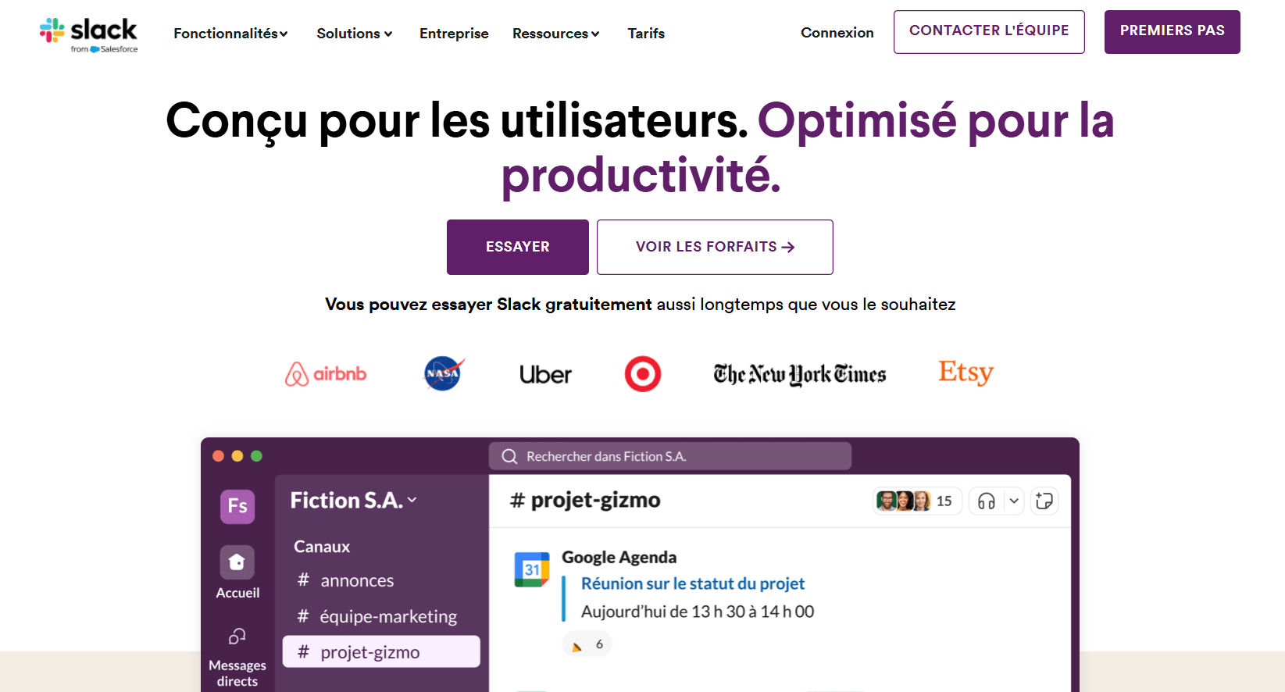The image size is (1285, 692).
Task: Click the Accueil home icon in sidebar
Action: tap(237, 562)
